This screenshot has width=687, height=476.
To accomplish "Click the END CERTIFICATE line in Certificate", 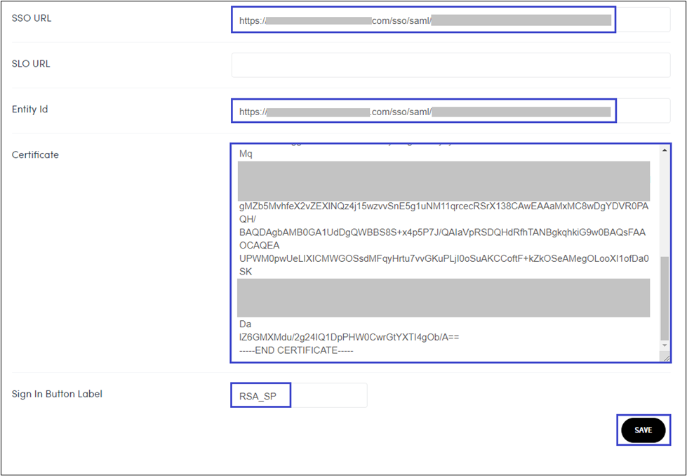I will point(294,350).
